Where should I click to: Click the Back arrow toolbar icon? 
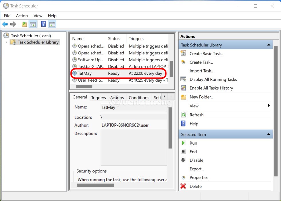point(5,24)
